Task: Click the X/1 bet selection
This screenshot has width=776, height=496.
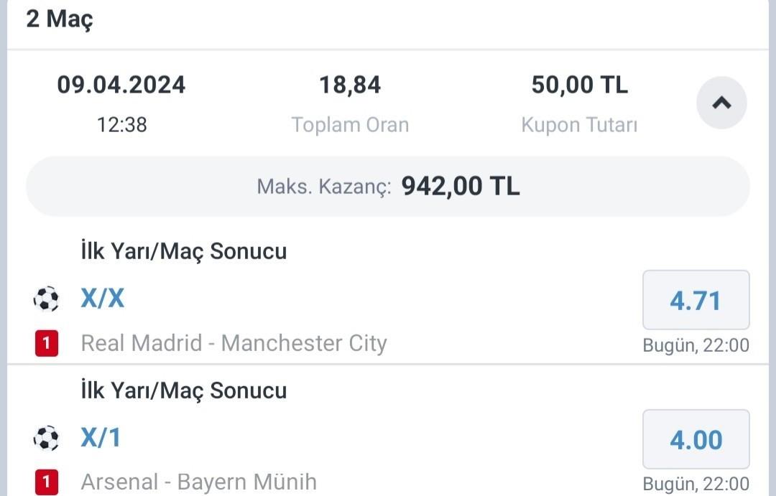Action: (101, 437)
